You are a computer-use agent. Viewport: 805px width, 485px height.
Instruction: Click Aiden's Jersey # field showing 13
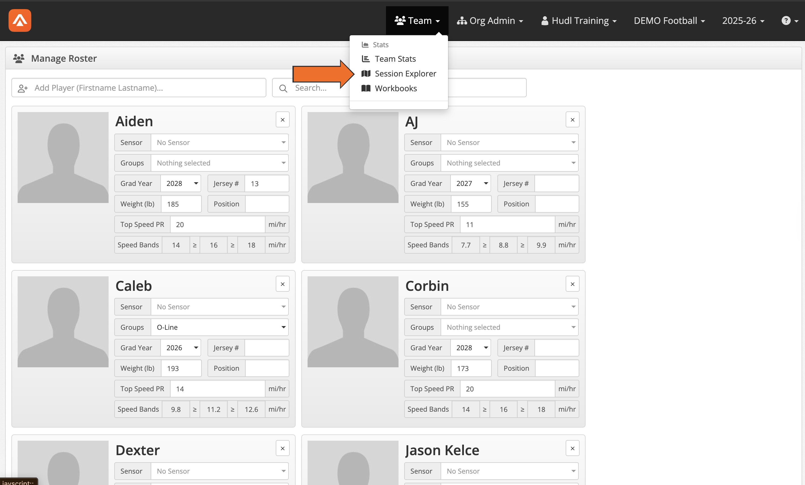click(x=267, y=183)
